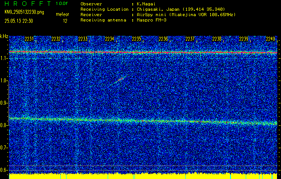Click the Receiving antenna label
Viewport: 281px width, 179px height.
click(103, 20)
